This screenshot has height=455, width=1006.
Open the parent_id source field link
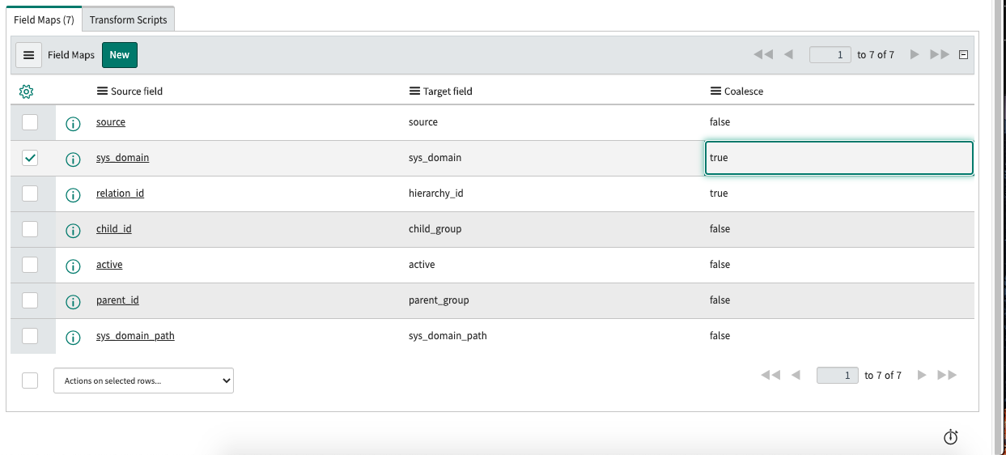117,300
